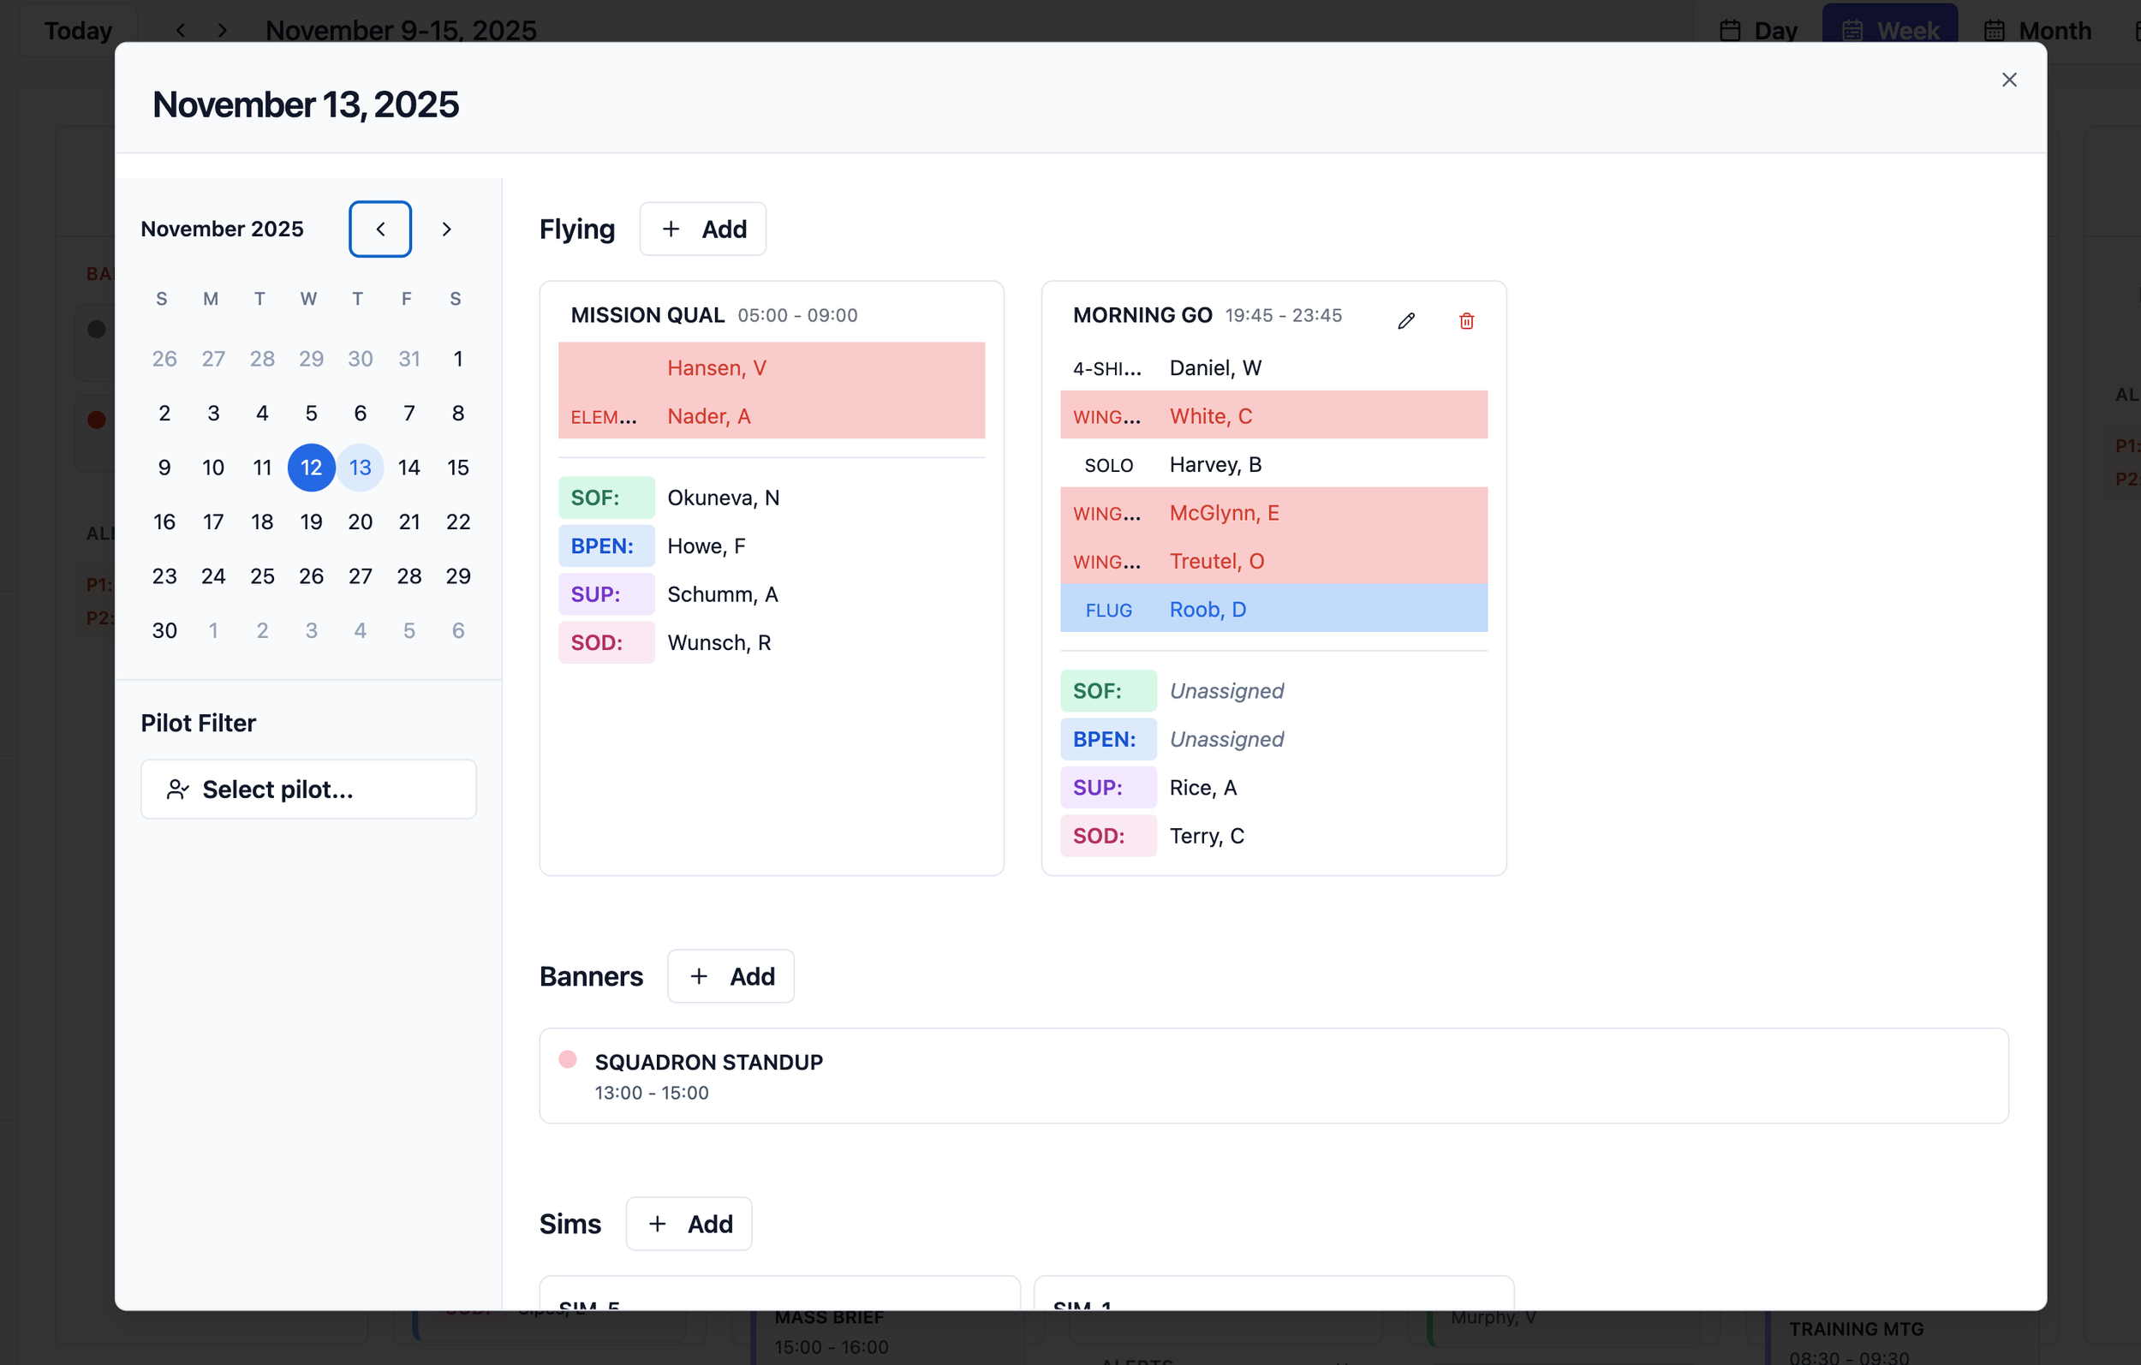Add a new Sims entry
Image resolution: width=2141 pixels, height=1365 pixels.
point(689,1223)
